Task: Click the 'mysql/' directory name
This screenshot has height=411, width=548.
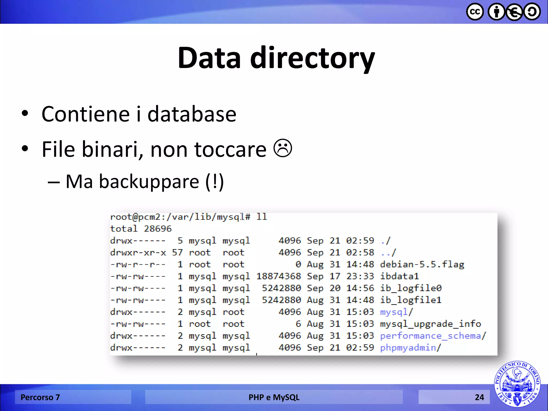Action: [397, 312]
